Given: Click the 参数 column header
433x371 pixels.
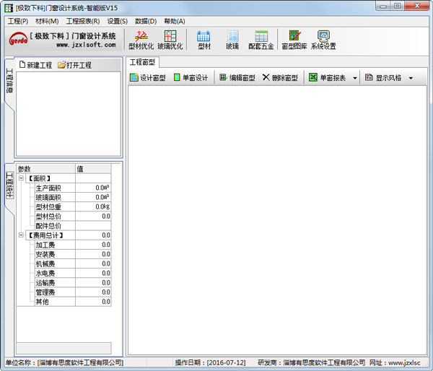Looking at the screenshot, I should click(46, 169).
